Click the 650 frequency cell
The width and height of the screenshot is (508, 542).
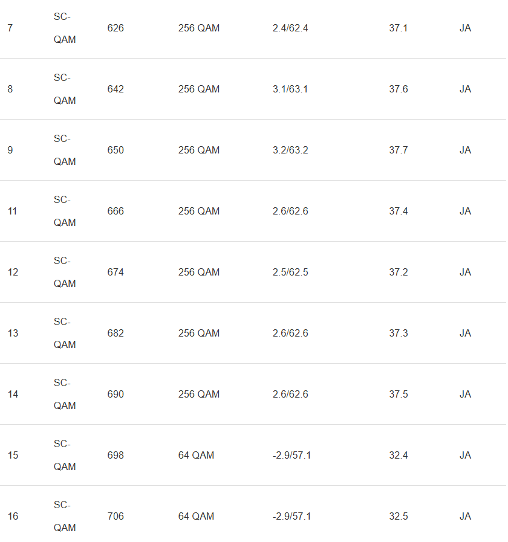[x=116, y=150]
